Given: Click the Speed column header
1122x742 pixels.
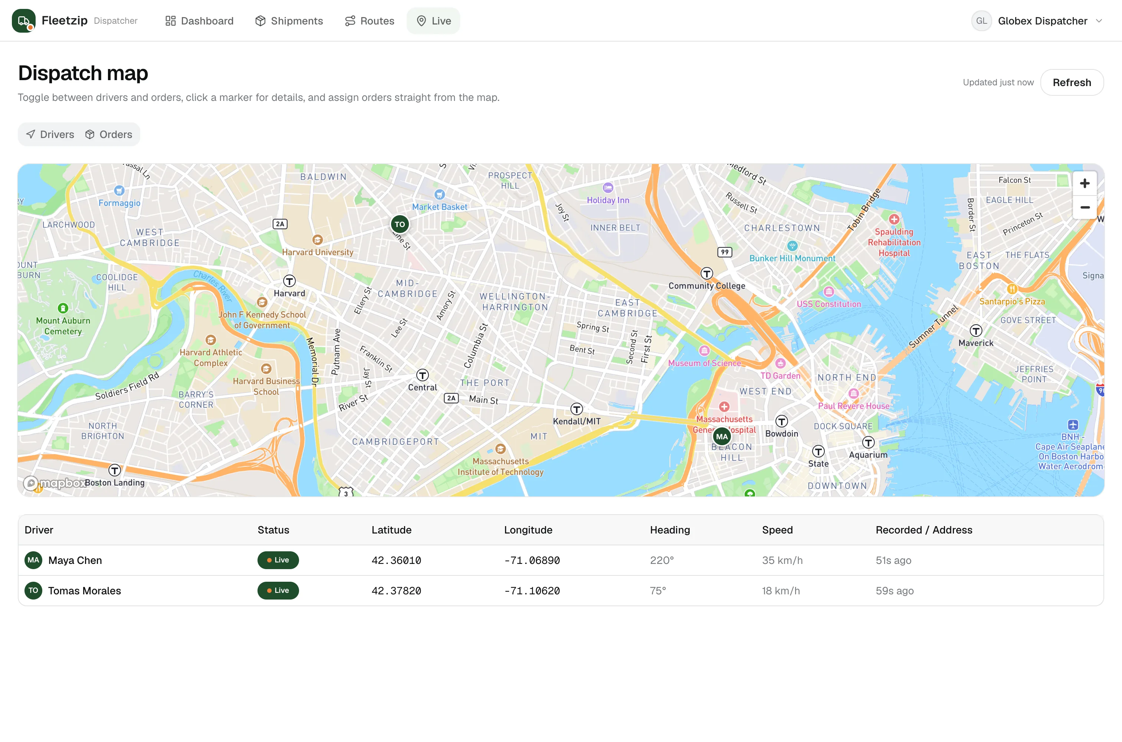Looking at the screenshot, I should tap(777, 530).
